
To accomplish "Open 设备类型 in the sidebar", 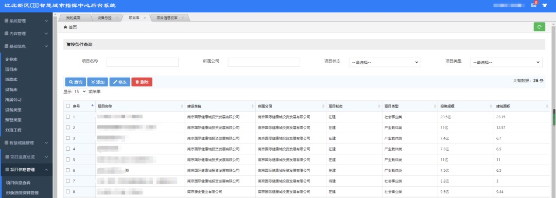I will (13, 110).
